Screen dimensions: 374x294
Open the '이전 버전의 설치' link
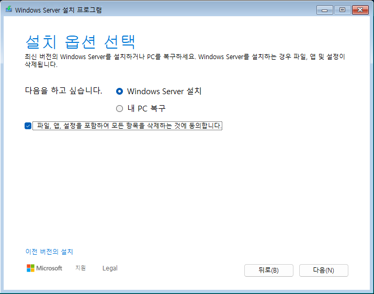49,252
